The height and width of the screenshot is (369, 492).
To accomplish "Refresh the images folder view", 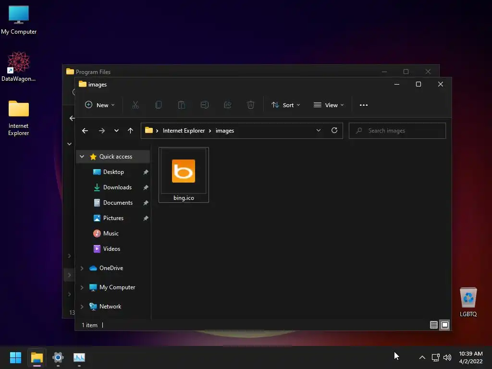I will [x=334, y=130].
